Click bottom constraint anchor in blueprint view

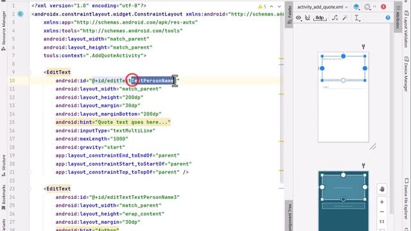click(343, 200)
